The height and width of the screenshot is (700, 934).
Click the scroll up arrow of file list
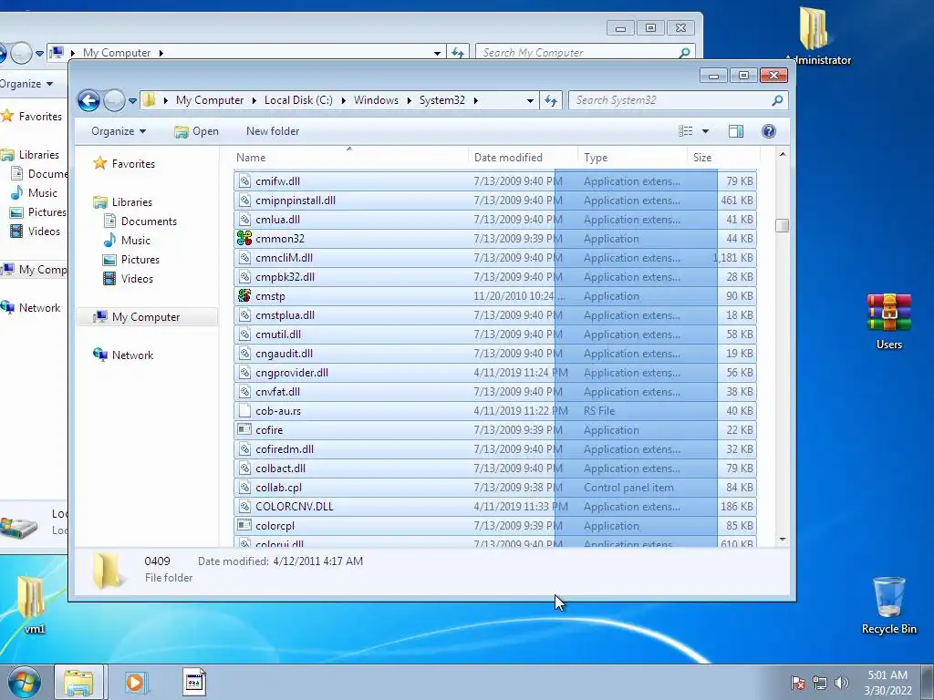[x=782, y=155]
